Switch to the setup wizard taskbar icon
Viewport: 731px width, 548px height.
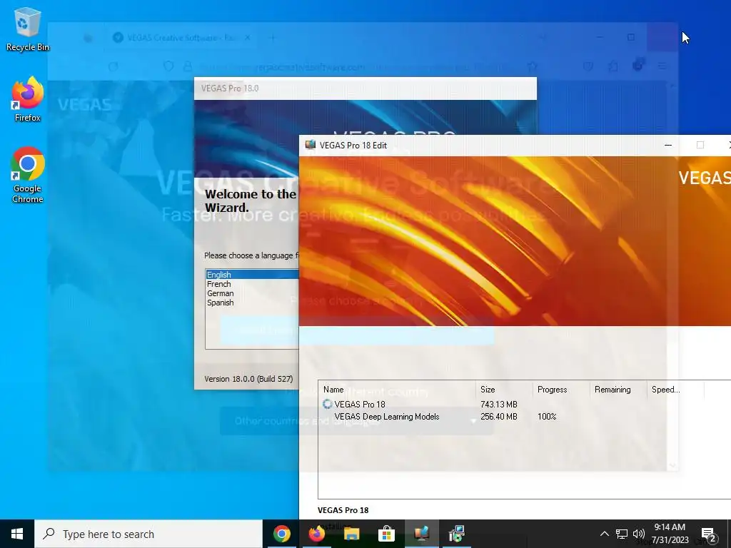(x=456, y=534)
